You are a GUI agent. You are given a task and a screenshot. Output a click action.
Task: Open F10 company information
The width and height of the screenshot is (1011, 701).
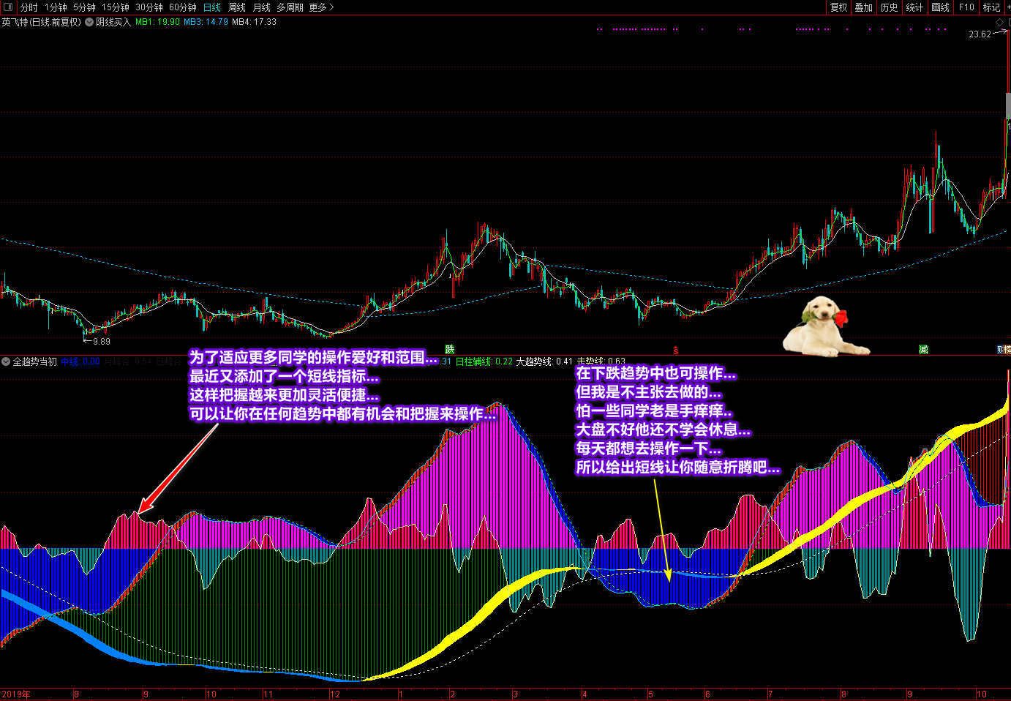coord(966,7)
